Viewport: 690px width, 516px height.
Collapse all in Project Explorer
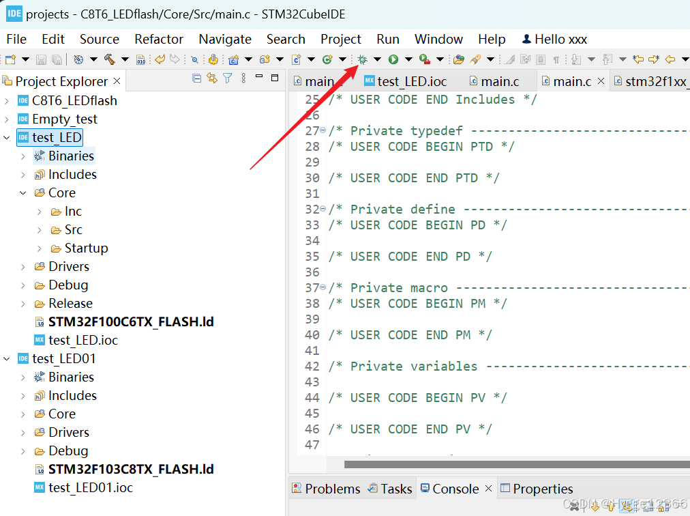click(x=196, y=78)
